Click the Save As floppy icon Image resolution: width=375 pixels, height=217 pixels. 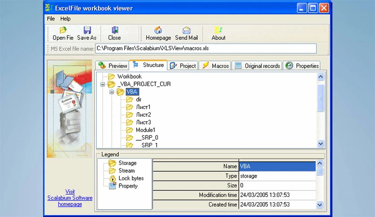point(87,30)
